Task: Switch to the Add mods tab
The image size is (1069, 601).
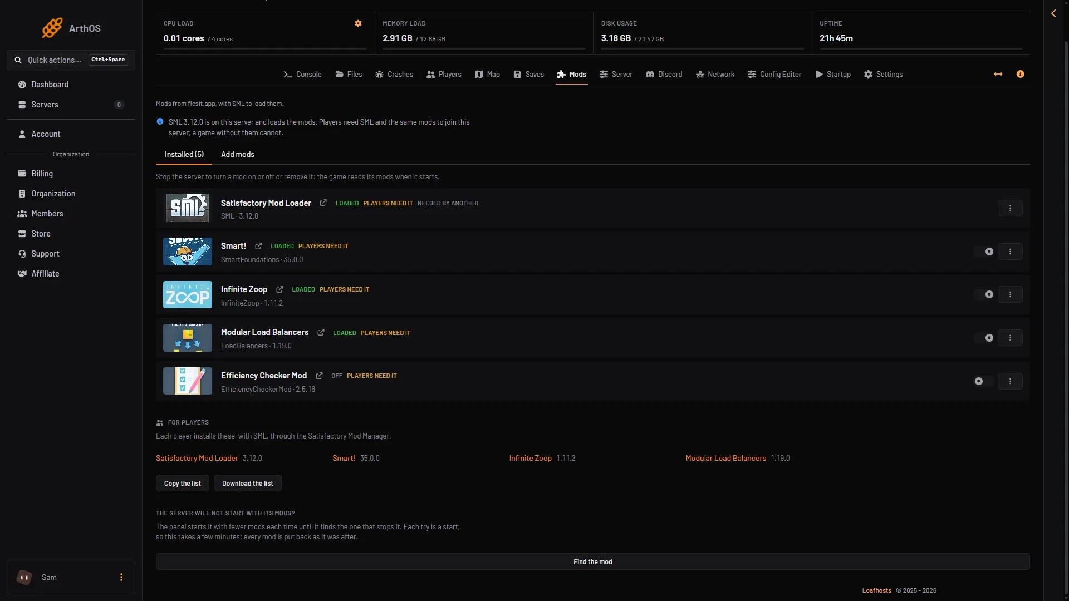Action: pos(238,154)
